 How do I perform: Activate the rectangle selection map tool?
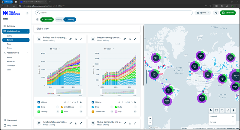tap(217, 110)
